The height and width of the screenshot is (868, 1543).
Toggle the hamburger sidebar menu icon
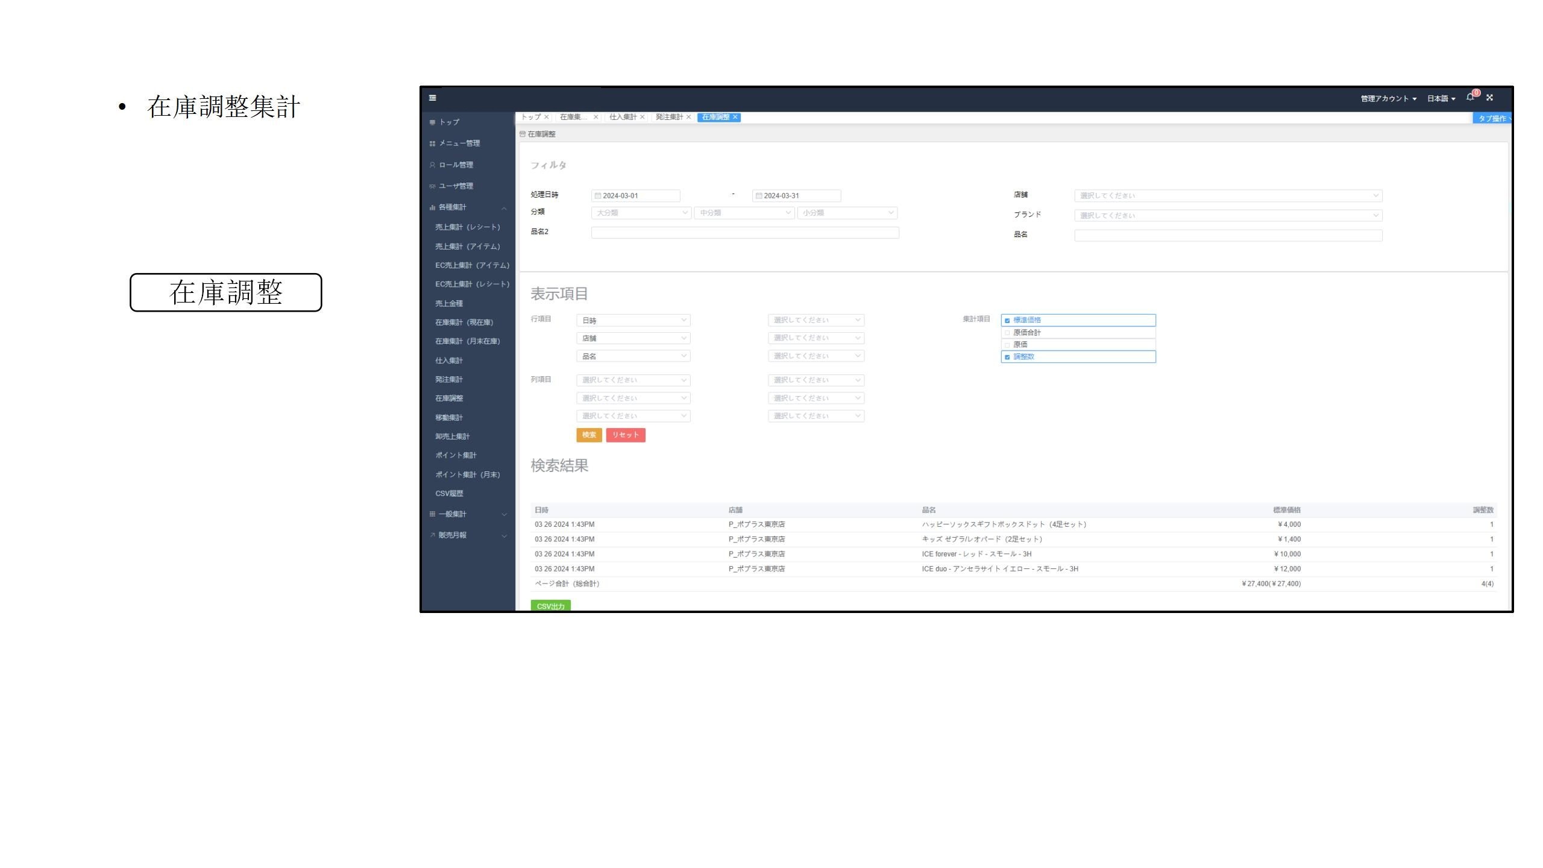point(432,98)
